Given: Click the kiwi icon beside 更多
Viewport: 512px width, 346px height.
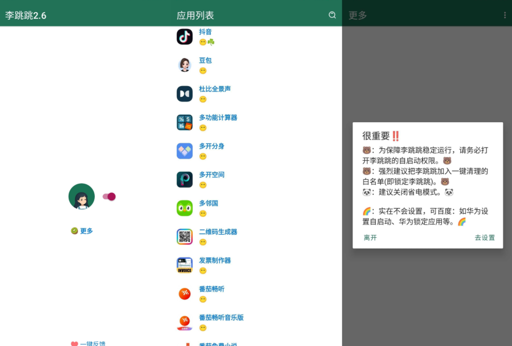Looking at the screenshot, I should (74, 231).
